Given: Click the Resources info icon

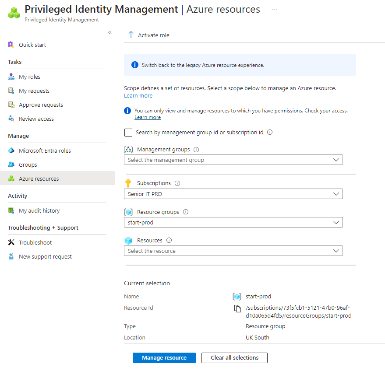Looking at the screenshot, I should tap(169, 240).
